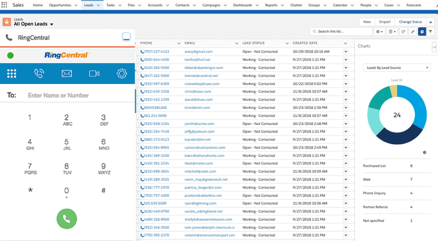Click the Not specified legend row

coord(397,220)
